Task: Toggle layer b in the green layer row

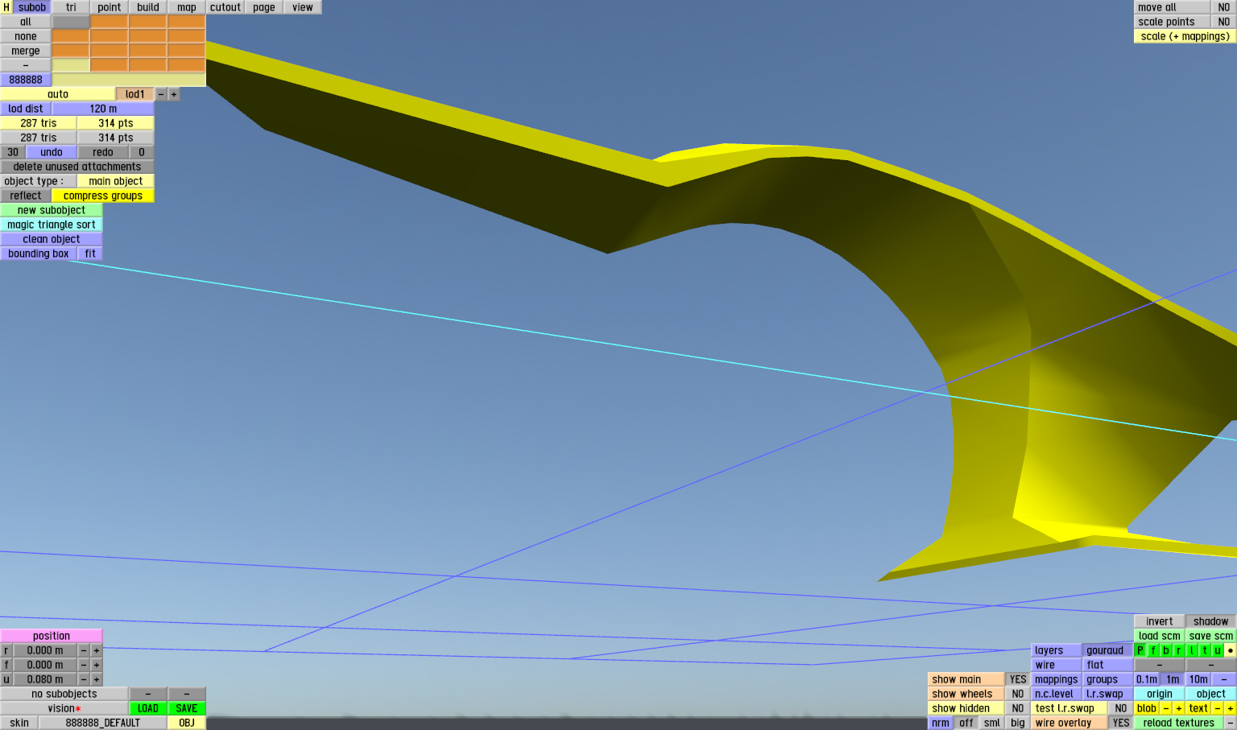Action: 1166,650
